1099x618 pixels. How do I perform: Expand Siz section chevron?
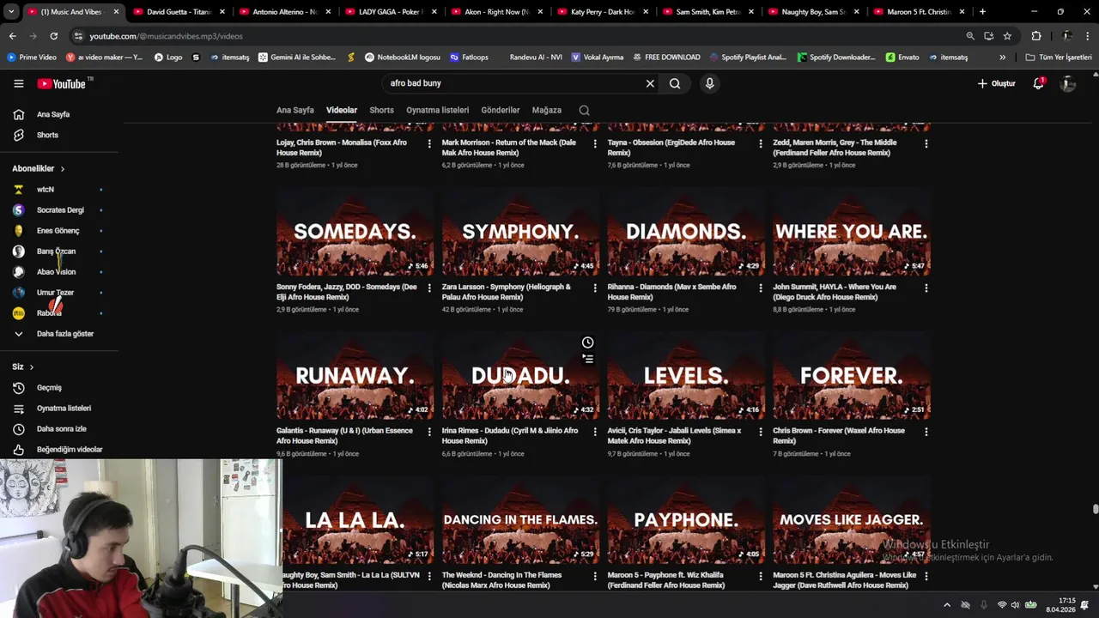32,367
